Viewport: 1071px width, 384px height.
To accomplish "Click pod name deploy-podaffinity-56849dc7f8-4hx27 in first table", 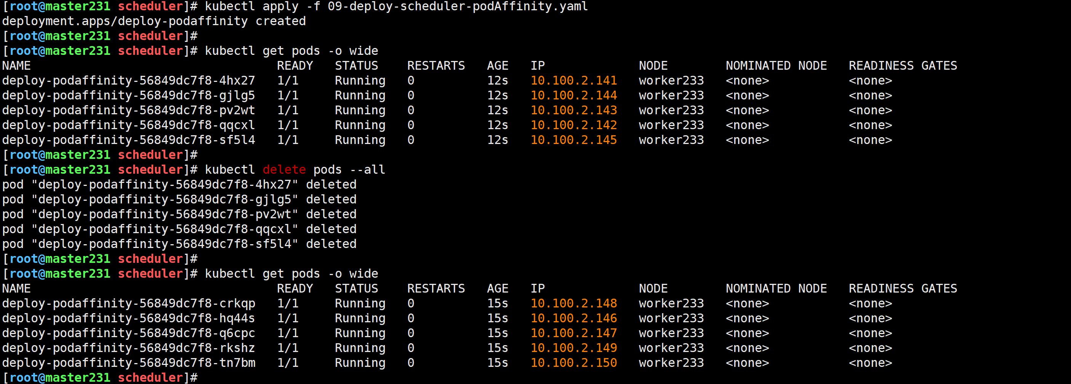I will click(x=128, y=81).
